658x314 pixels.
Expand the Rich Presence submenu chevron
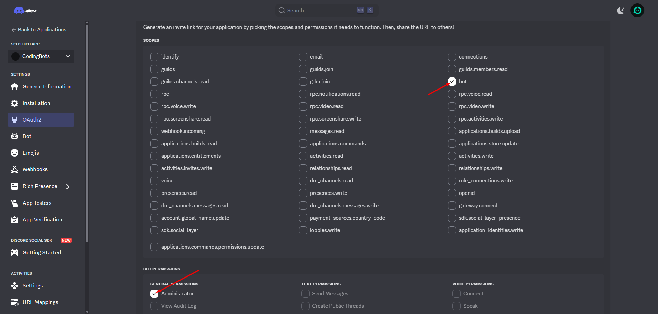[x=68, y=186]
